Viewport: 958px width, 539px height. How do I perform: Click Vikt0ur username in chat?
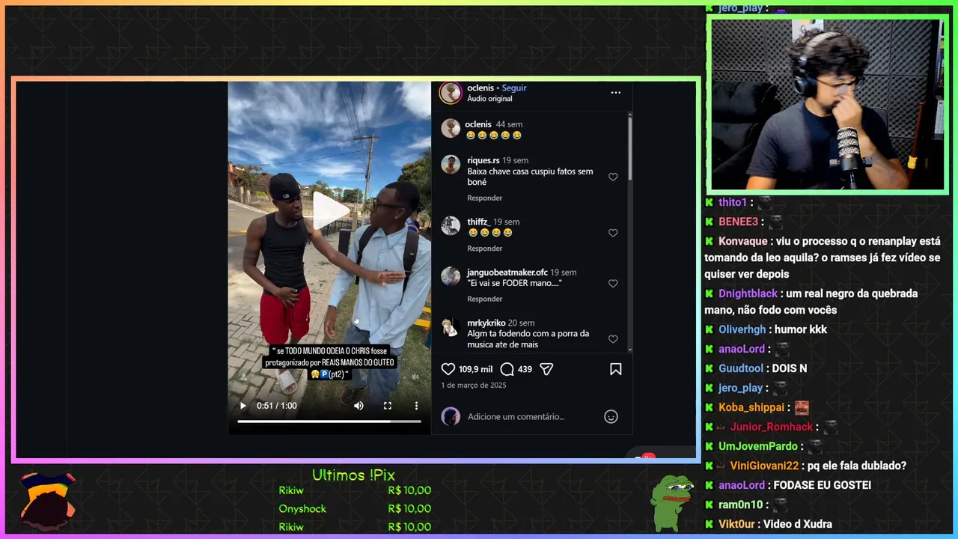coord(738,524)
